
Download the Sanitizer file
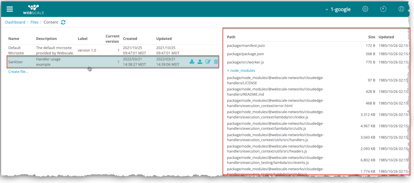[x=192, y=62]
